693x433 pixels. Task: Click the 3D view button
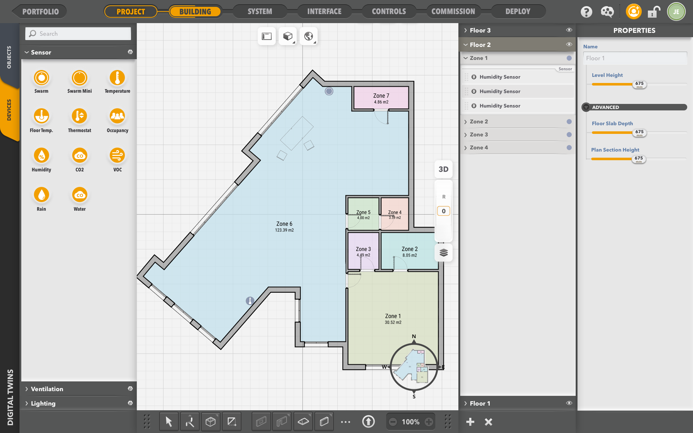443,169
